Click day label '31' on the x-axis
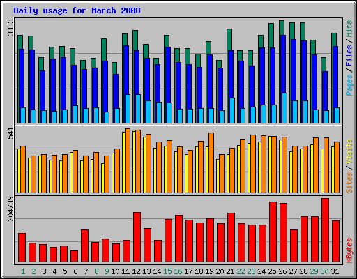The width and height of the screenshot is (357, 279). click(x=335, y=271)
